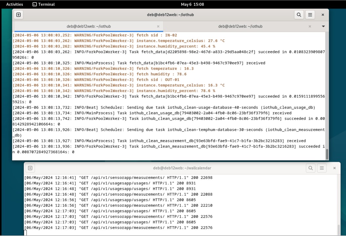This screenshot has height=236, width=346.
Task: Open new tab in wallcalendar terminal window
Action: [30, 168]
